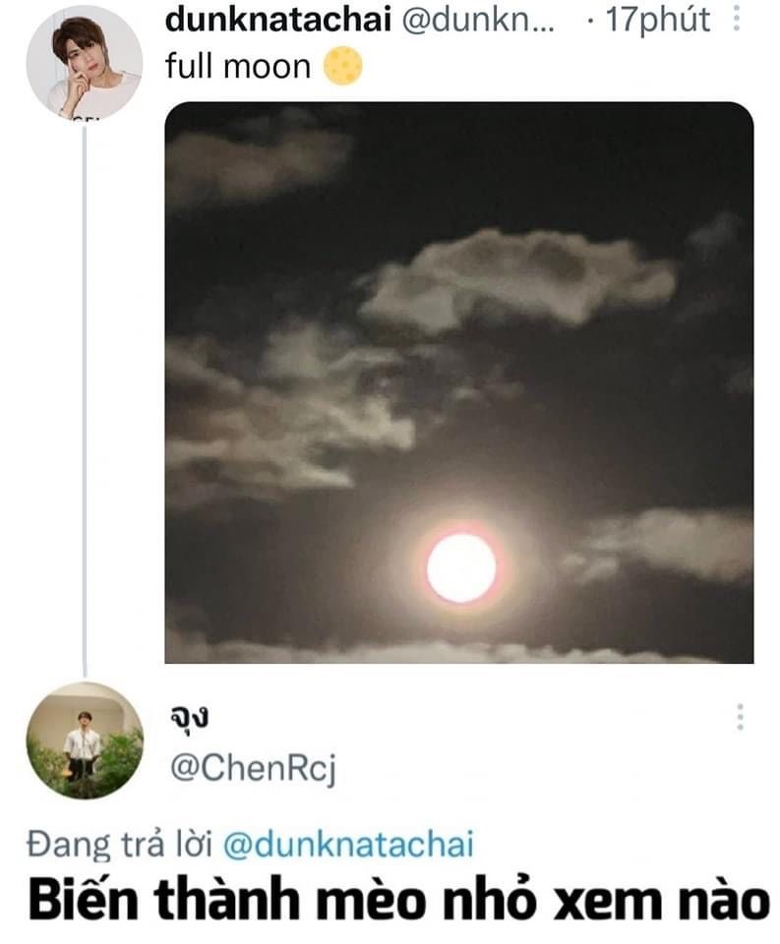This screenshot has width=780, height=944.
Task: Click the "Đang trả lời" label
Action: [119, 844]
